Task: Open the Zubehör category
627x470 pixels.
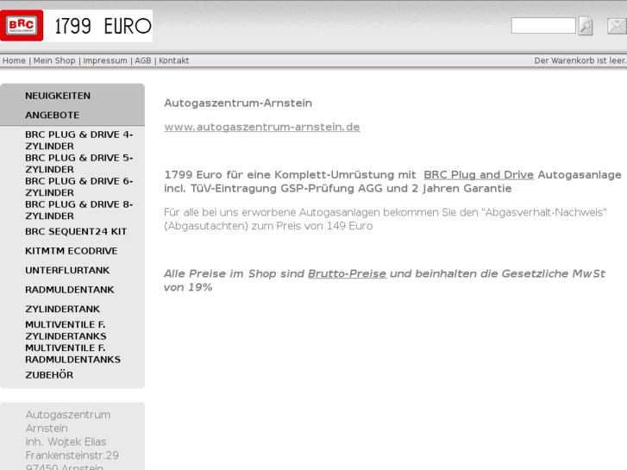Action: click(x=49, y=375)
